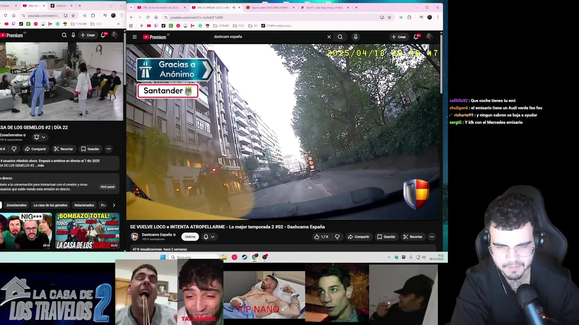Click Unirme button for Dashcams España
The width and height of the screenshot is (579, 325).
click(190, 237)
